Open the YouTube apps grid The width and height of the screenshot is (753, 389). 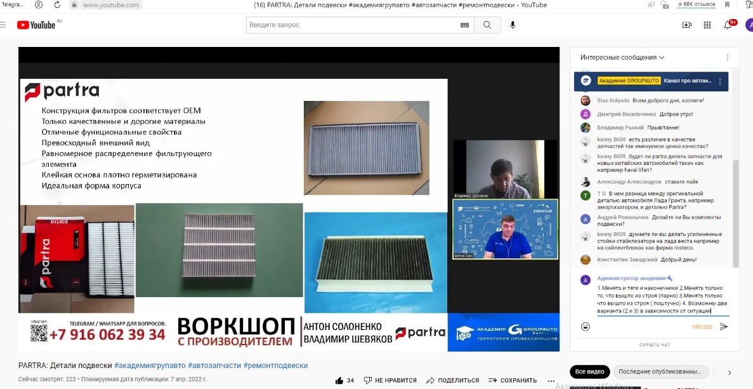(x=707, y=25)
